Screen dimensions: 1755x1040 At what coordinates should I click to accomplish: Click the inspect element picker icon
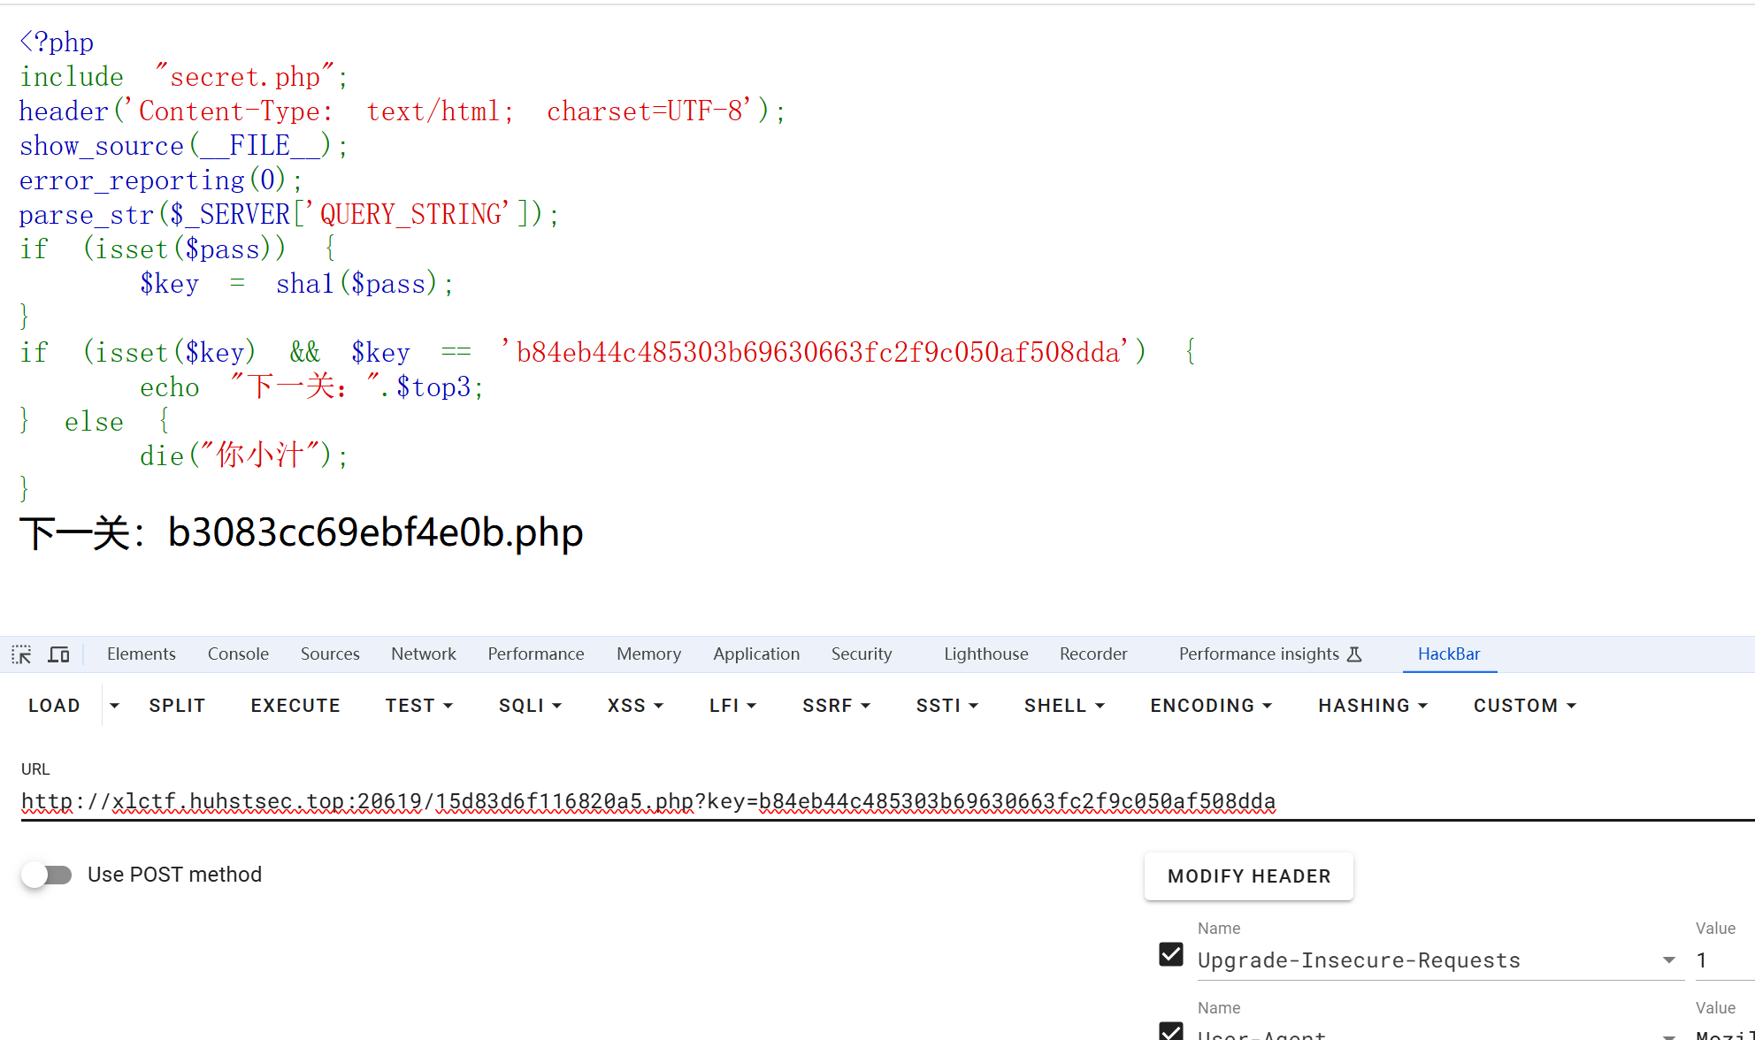[21, 654]
